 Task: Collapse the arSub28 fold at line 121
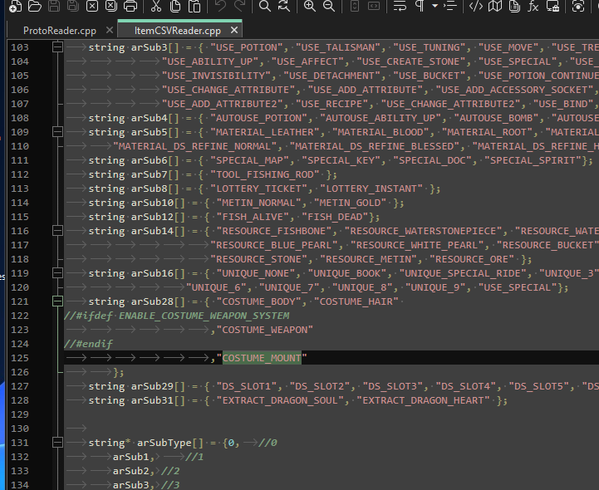pyautogui.click(x=57, y=301)
